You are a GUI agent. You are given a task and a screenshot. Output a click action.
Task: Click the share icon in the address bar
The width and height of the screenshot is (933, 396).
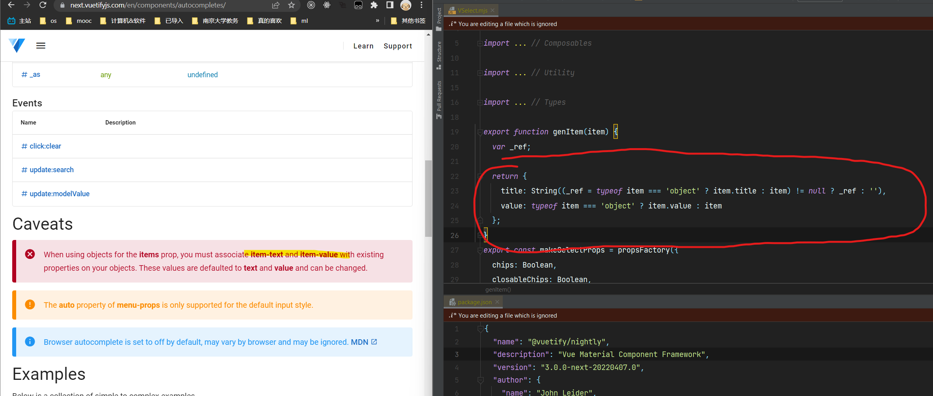tap(275, 6)
